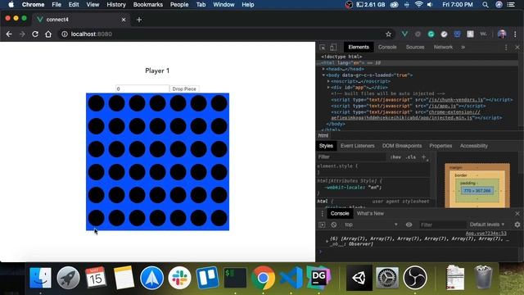Switch to the Network tab
524x295 pixels.
[x=443, y=48]
